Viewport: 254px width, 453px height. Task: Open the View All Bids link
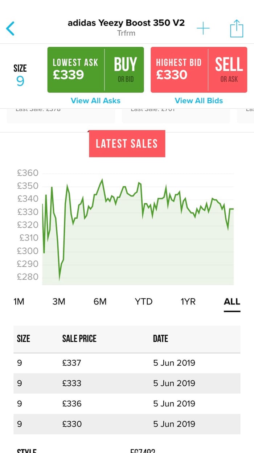click(199, 101)
